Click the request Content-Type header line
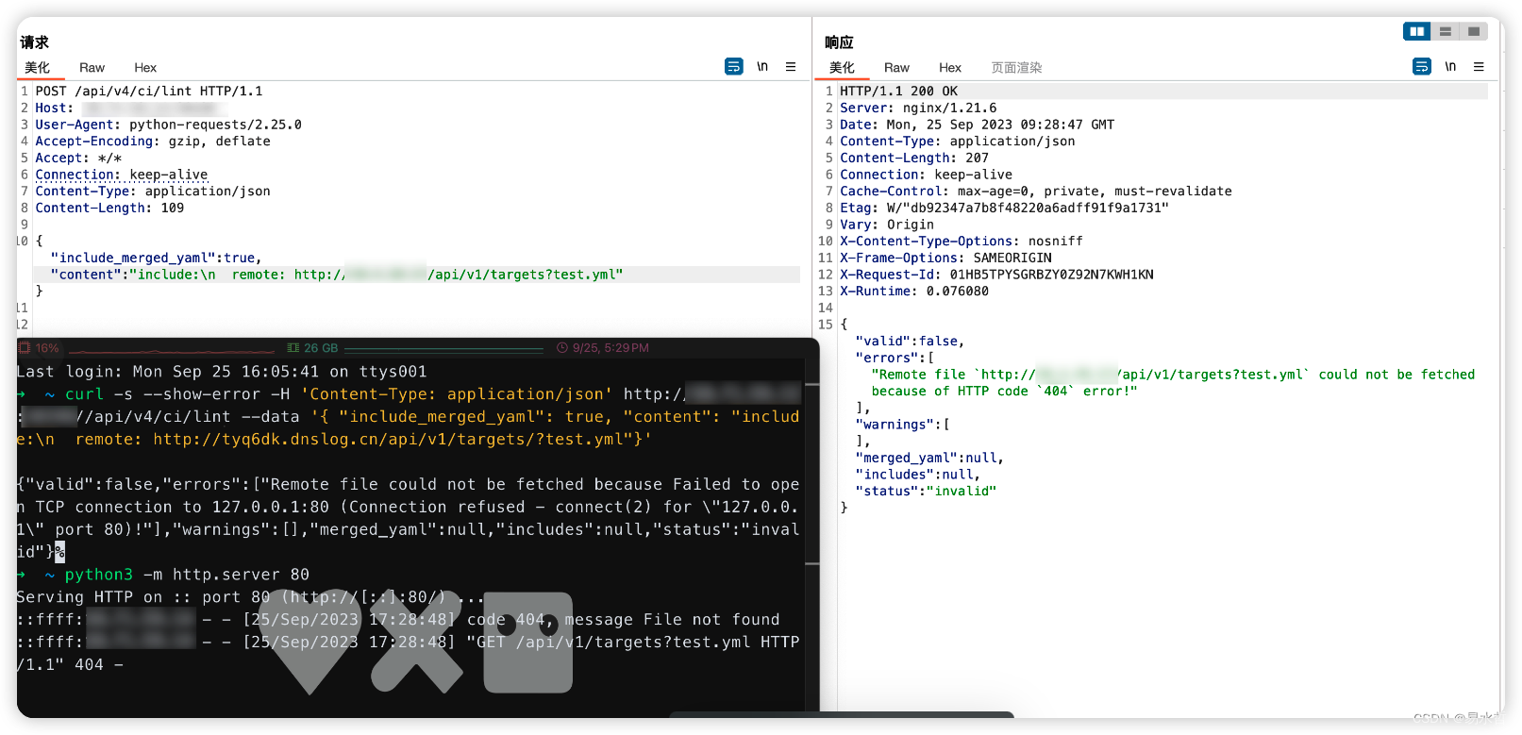Viewport: 1522px width, 735px height. [153, 192]
